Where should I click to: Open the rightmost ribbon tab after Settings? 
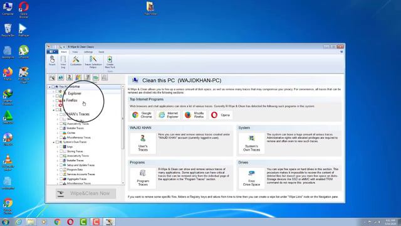click(x=102, y=51)
